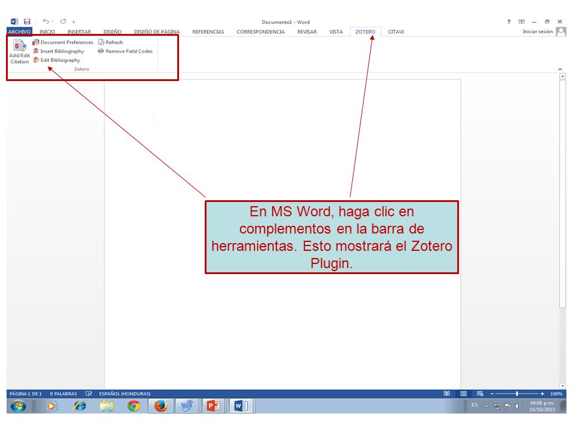This screenshot has height=429, width=573.
Task: Open the Windows Start menu
Action: (18, 406)
